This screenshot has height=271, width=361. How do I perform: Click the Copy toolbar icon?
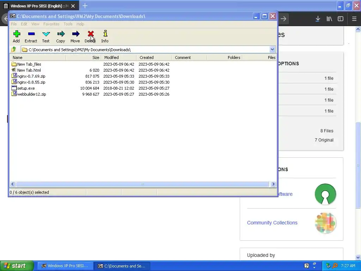[x=61, y=34]
